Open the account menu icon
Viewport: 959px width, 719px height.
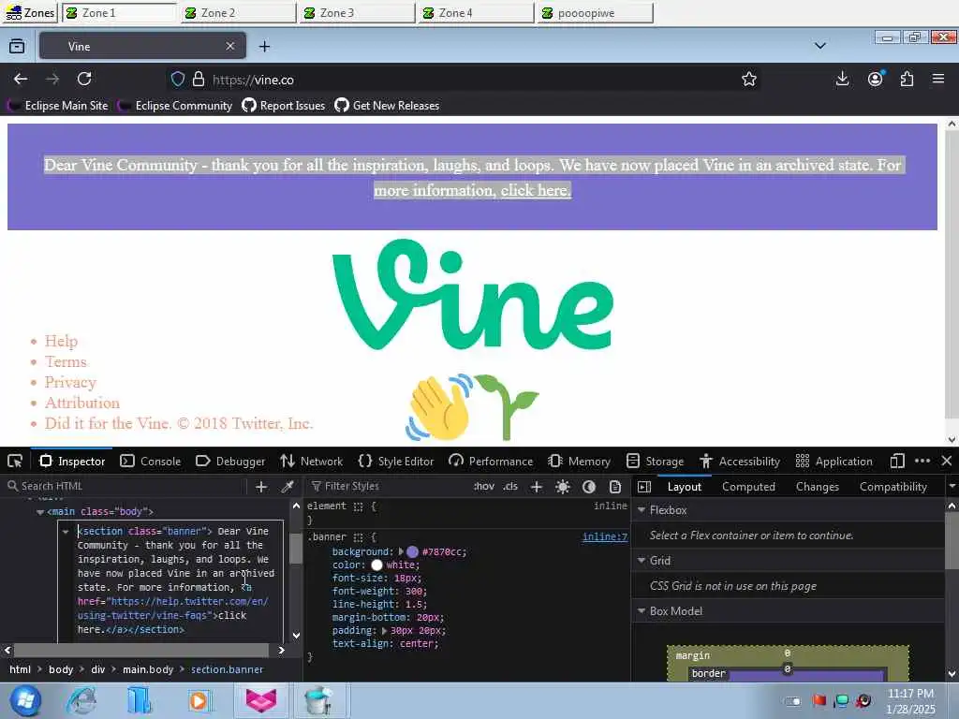pos(876,79)
